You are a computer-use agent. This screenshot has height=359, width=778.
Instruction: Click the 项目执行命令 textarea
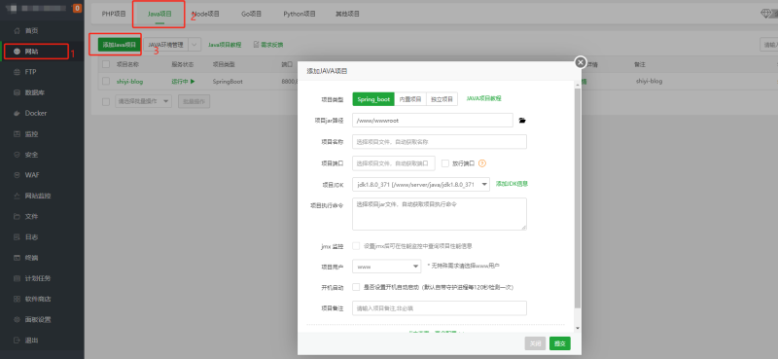pos(440,214)
